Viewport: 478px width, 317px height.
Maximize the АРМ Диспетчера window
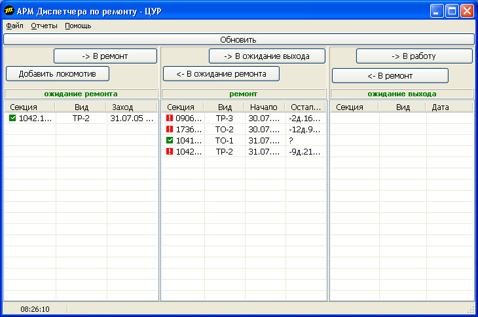(452, 11)
